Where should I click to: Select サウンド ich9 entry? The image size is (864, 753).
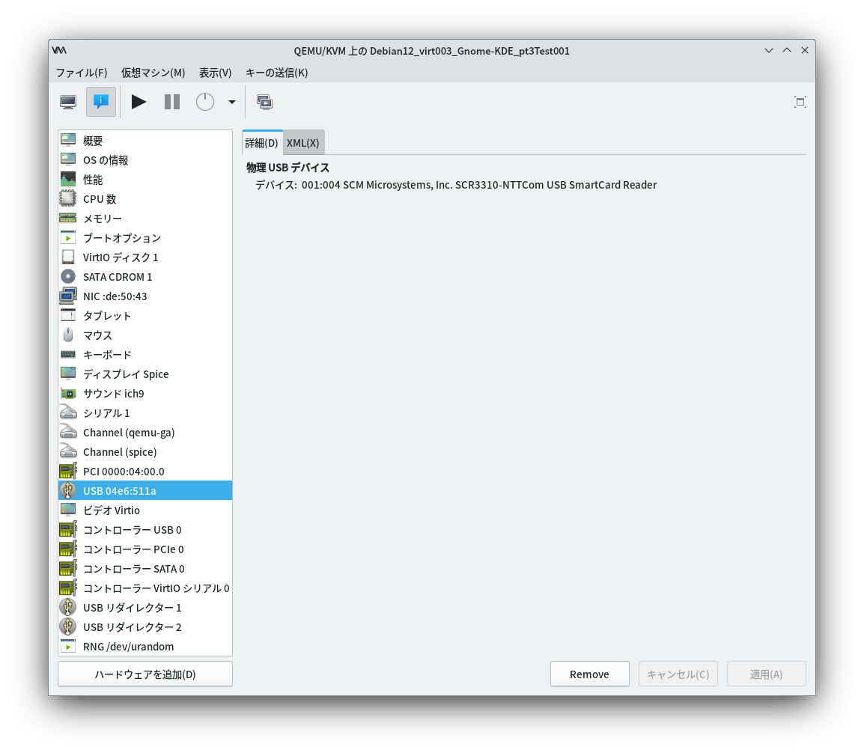pyautogui.click(x=145, y=394)
